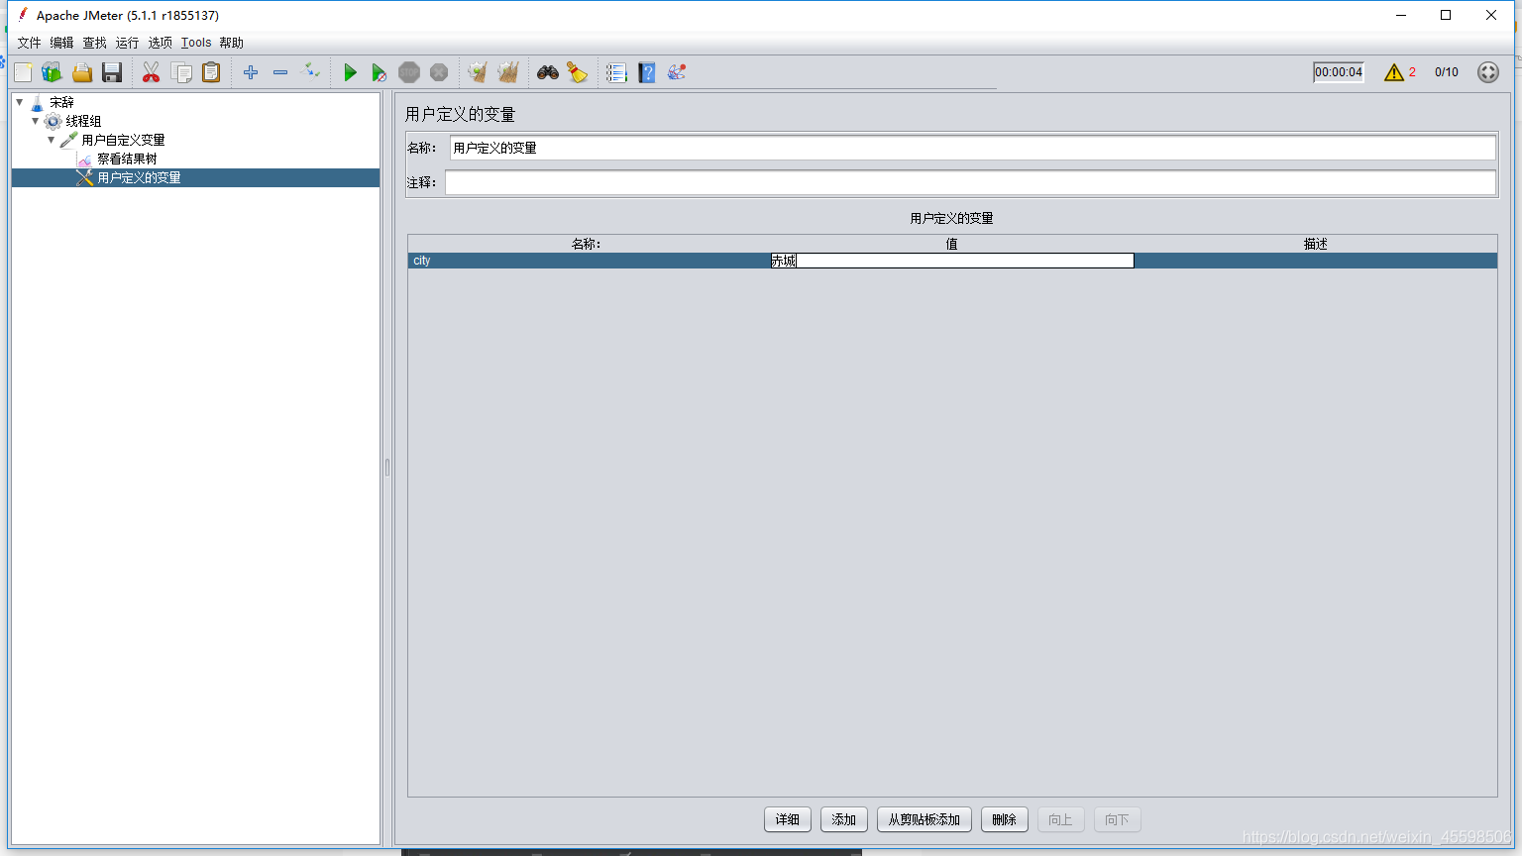Open the Function Helper list icon
The image size is (1522, 856).
tap(616, 72)
